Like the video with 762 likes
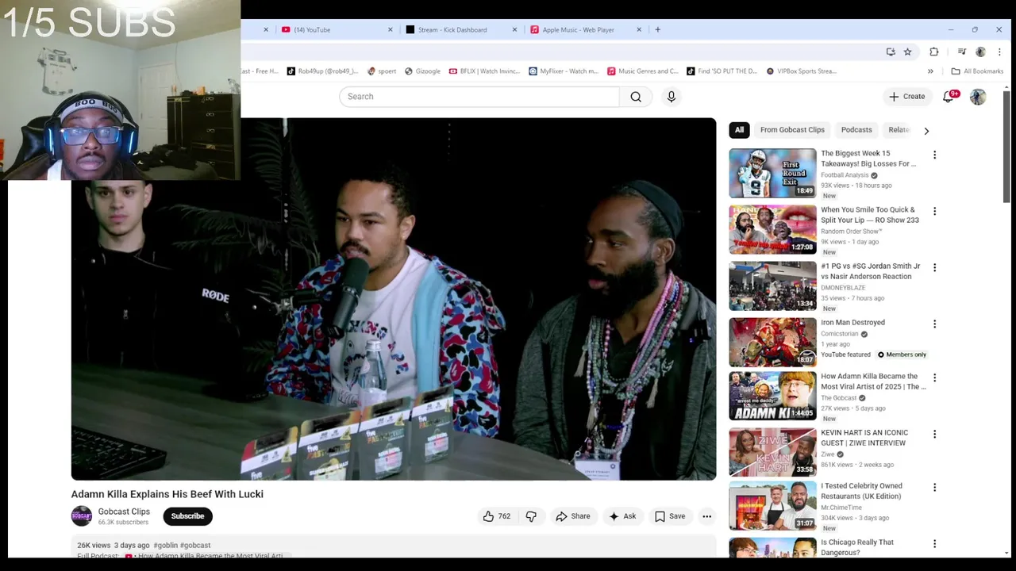This screenshot has width=1016, height=571. [x=496, y=516]
